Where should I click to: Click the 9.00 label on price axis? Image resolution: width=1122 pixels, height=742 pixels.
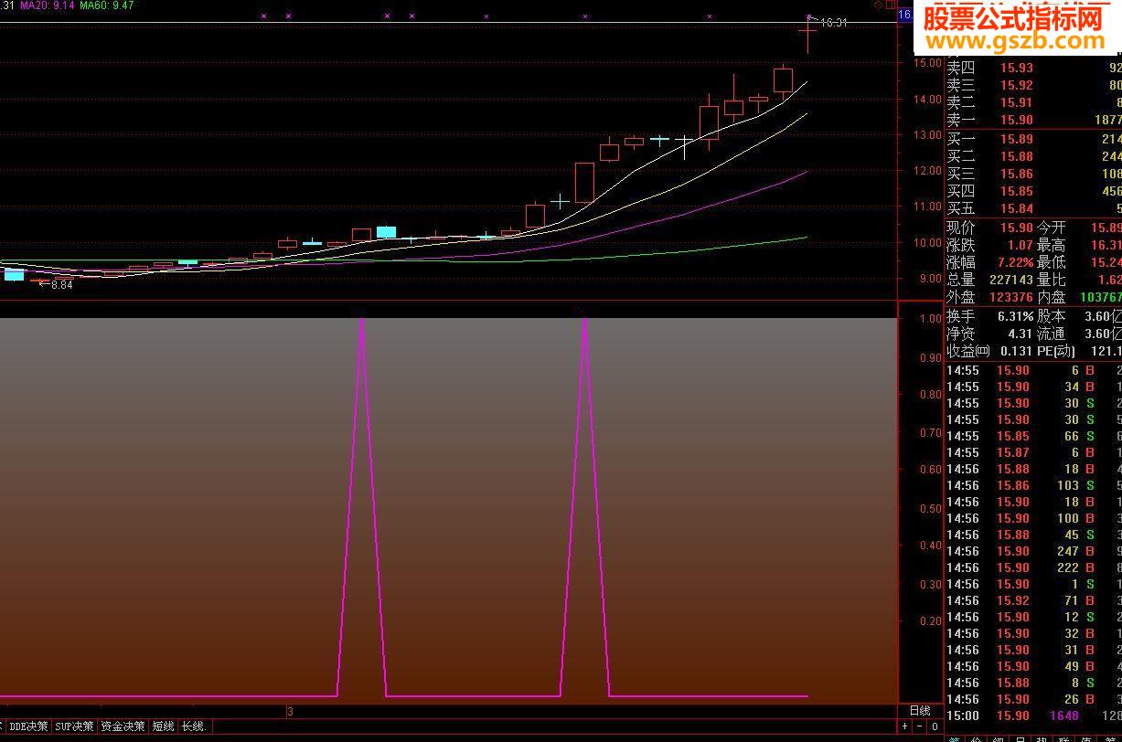pos(930,279)
